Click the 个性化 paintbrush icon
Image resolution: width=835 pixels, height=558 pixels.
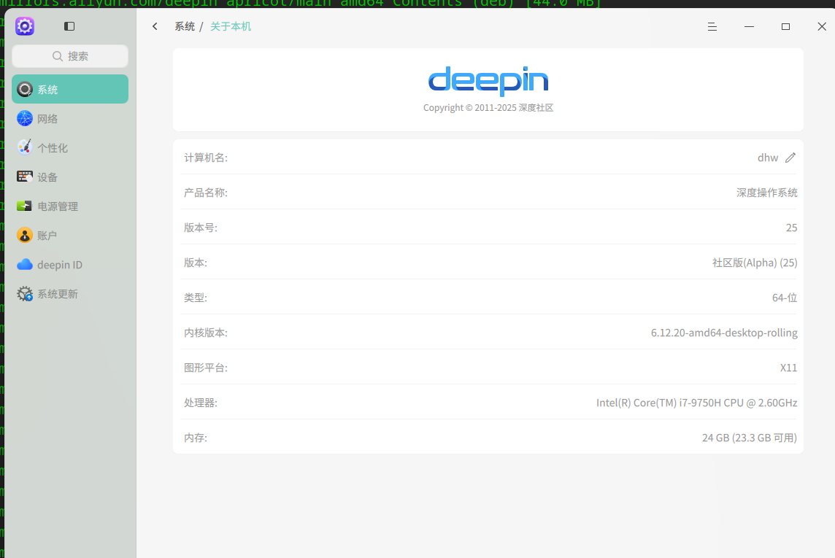point(25,147)
